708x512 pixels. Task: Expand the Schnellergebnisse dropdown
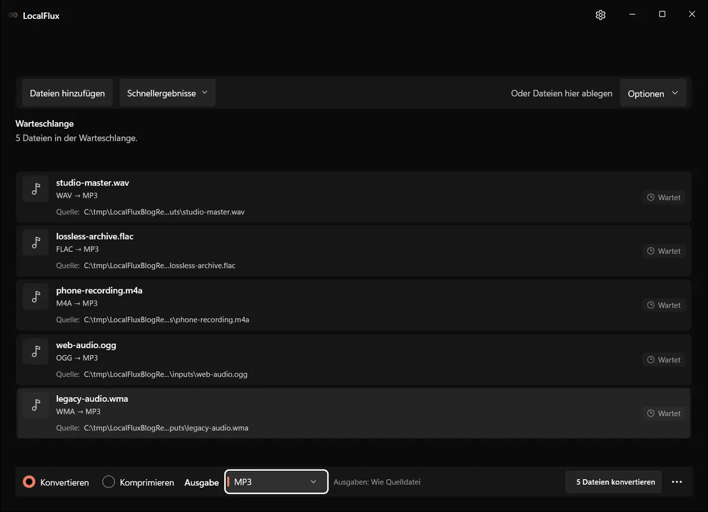(168, 93)
